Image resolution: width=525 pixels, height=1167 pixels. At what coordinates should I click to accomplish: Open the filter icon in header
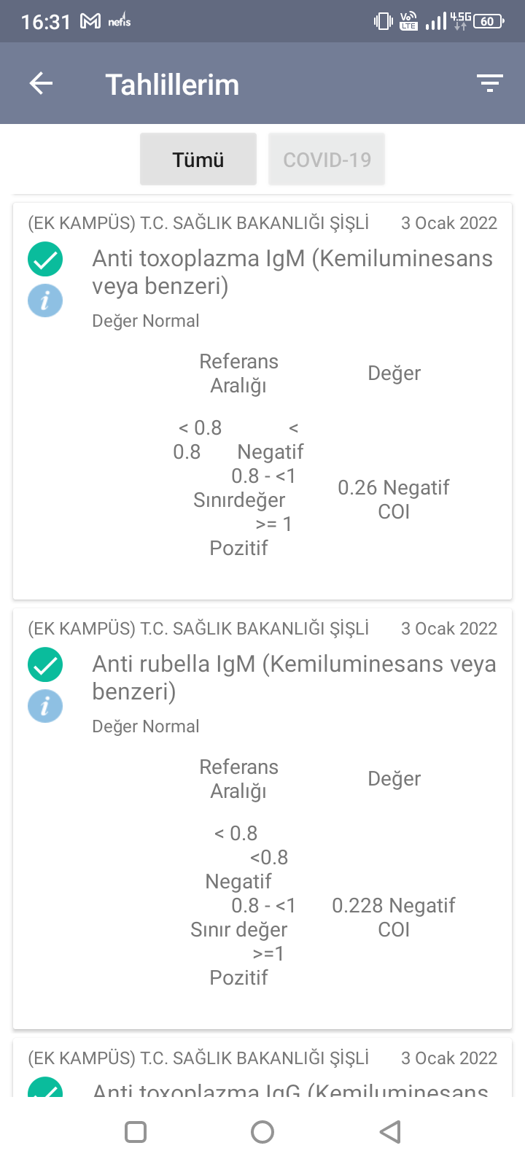tap(490, 84)
